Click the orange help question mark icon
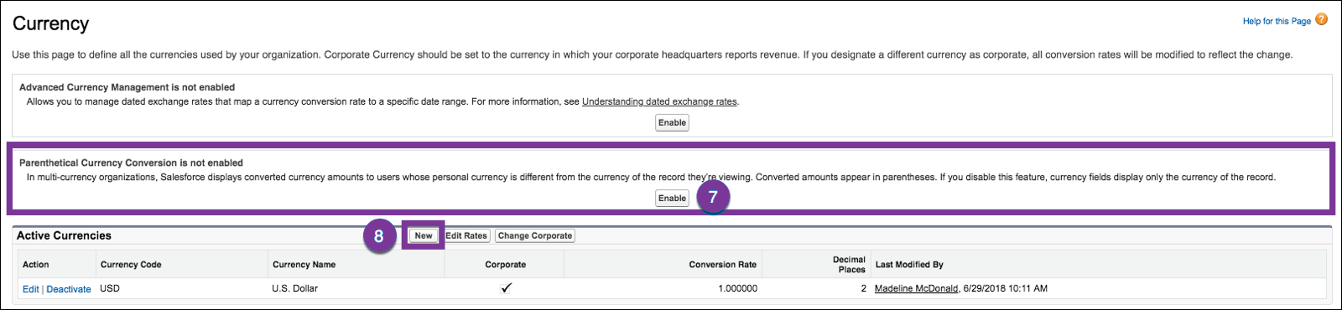1342x310 pixels. 1321,19
